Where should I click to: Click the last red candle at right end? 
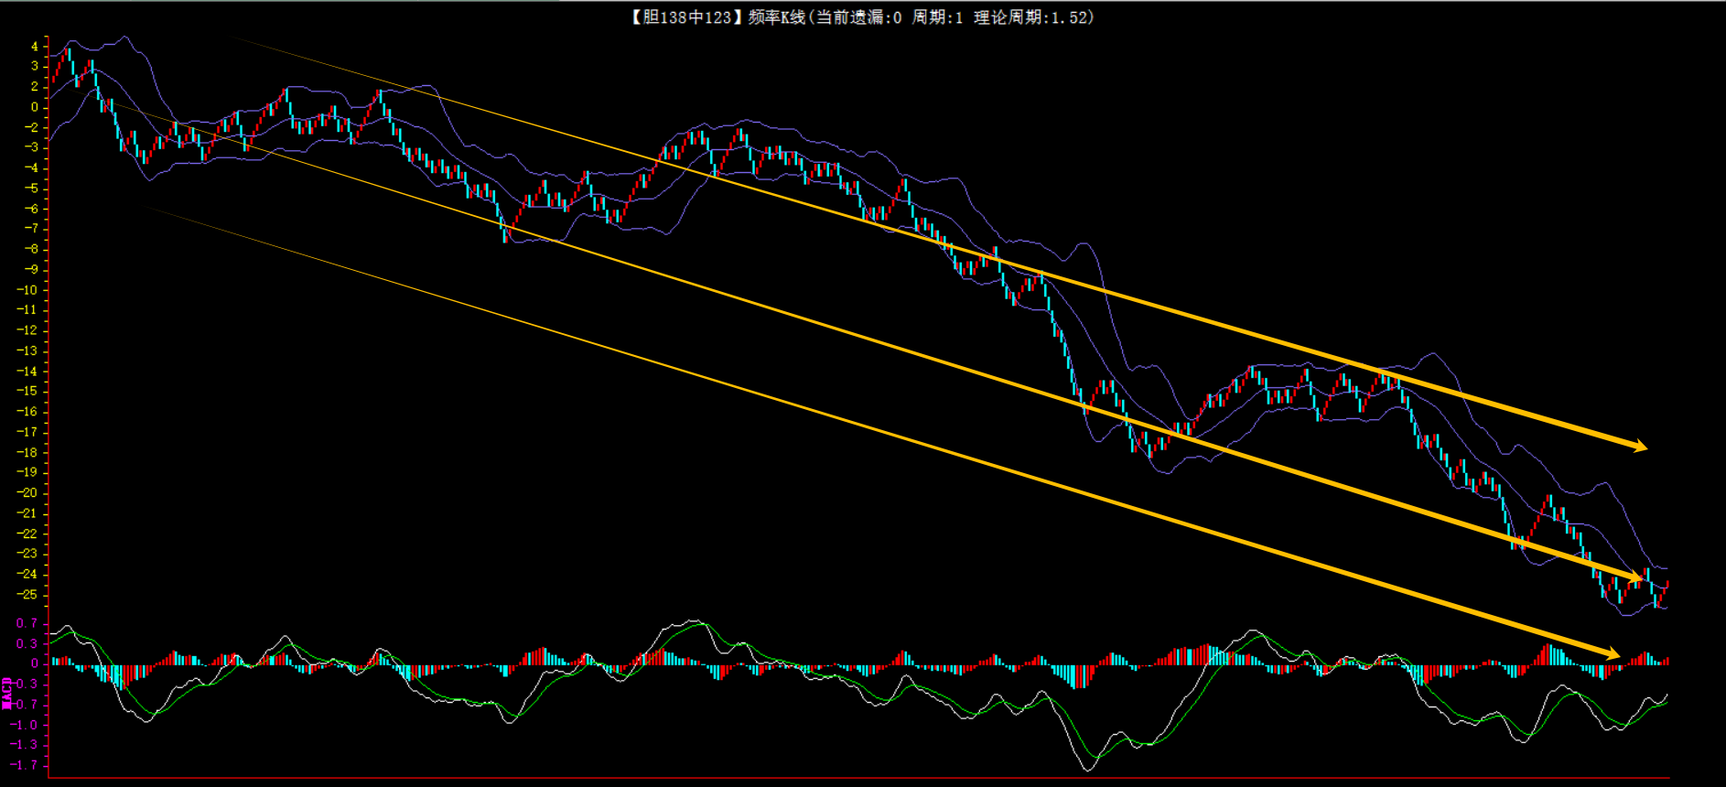[x=1667, y=585]
